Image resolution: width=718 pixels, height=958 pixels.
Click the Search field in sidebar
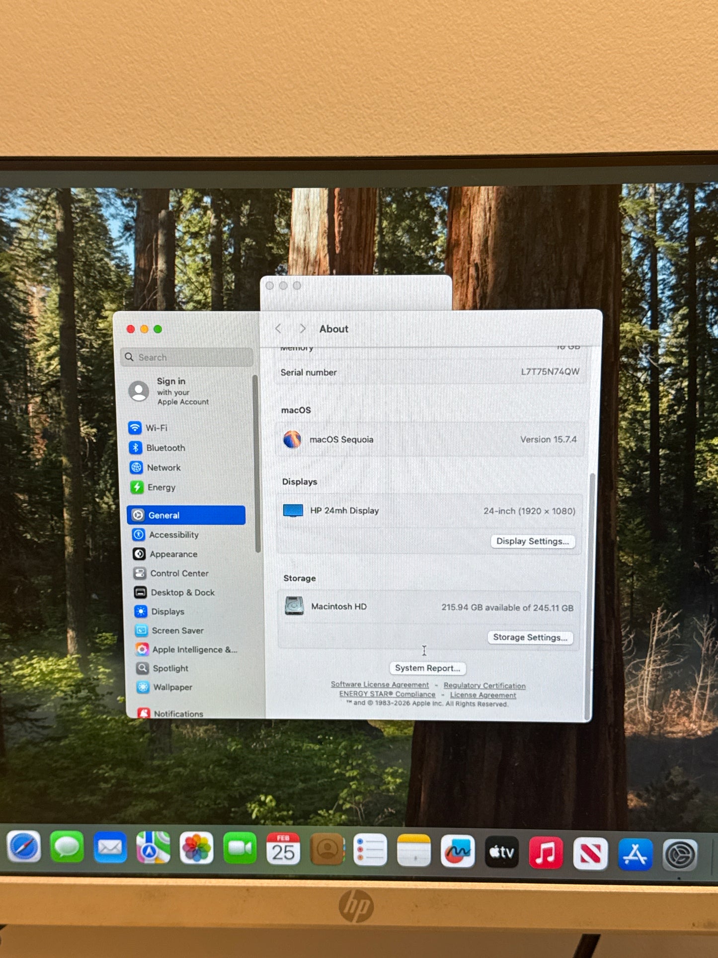coord(187,357)
